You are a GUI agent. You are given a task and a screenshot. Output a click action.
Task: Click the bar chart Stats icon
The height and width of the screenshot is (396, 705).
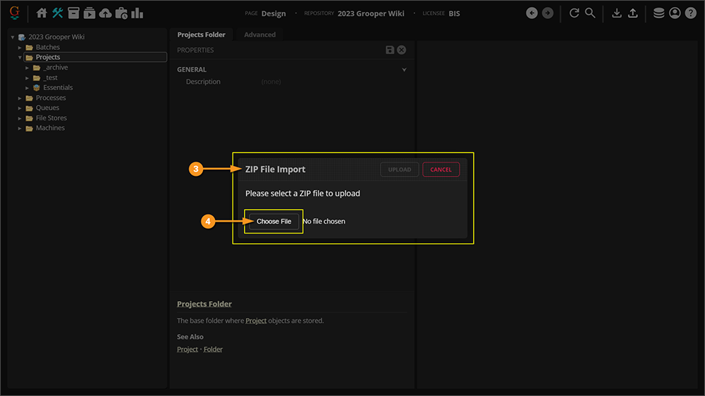[x=137, y=13]
